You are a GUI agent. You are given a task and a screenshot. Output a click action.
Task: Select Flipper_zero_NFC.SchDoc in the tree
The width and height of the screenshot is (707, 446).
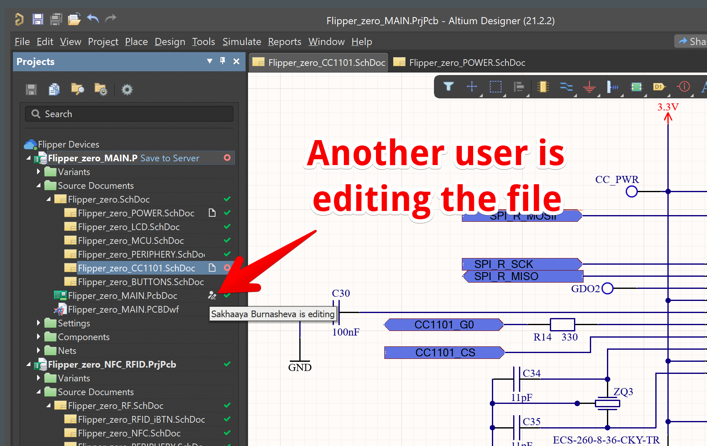tap(129, 433)
